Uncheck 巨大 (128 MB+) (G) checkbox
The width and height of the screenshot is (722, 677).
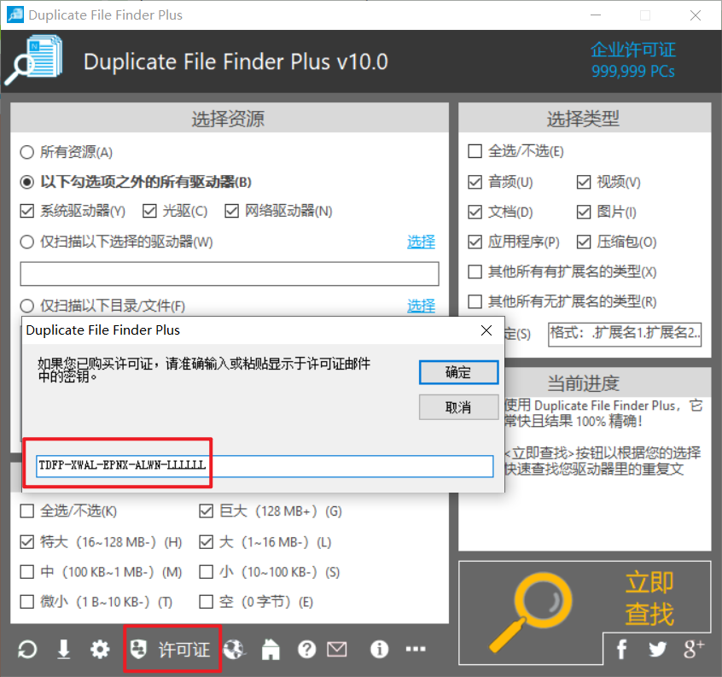(x=206, y=511)
